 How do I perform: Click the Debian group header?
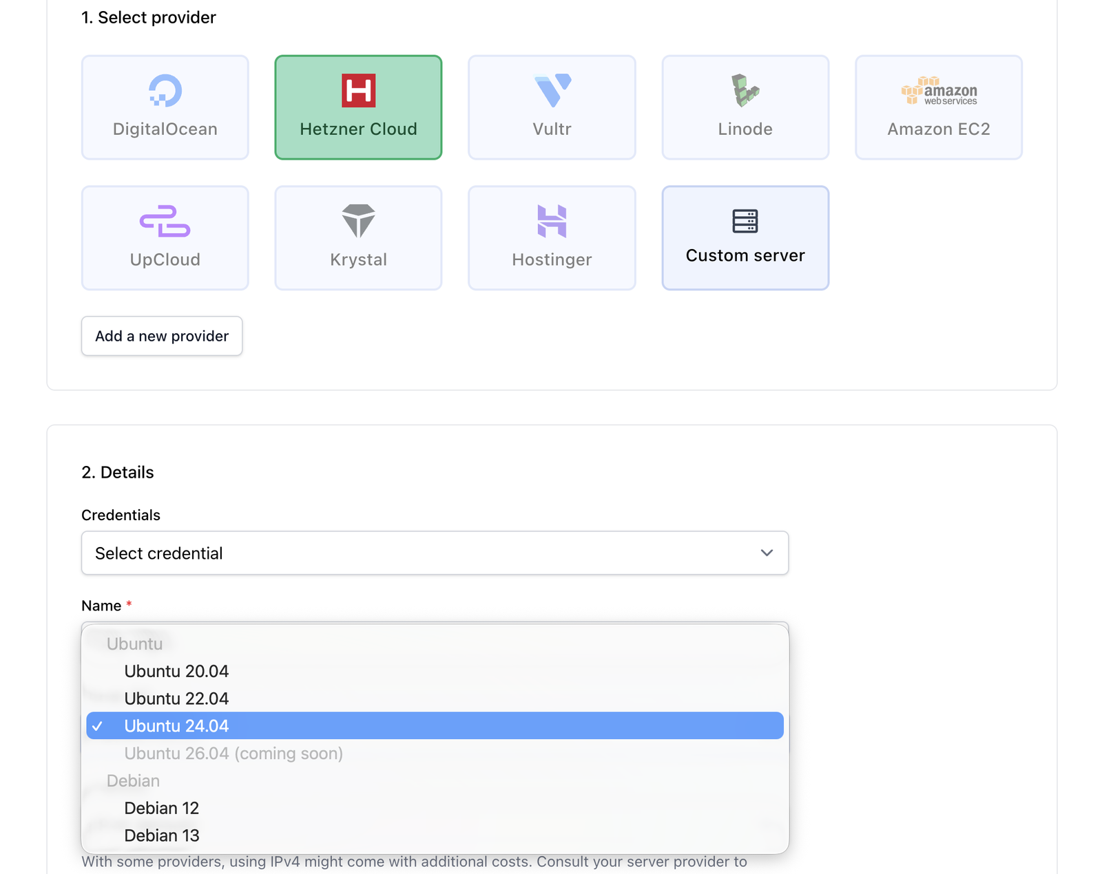tap(133, 780)
